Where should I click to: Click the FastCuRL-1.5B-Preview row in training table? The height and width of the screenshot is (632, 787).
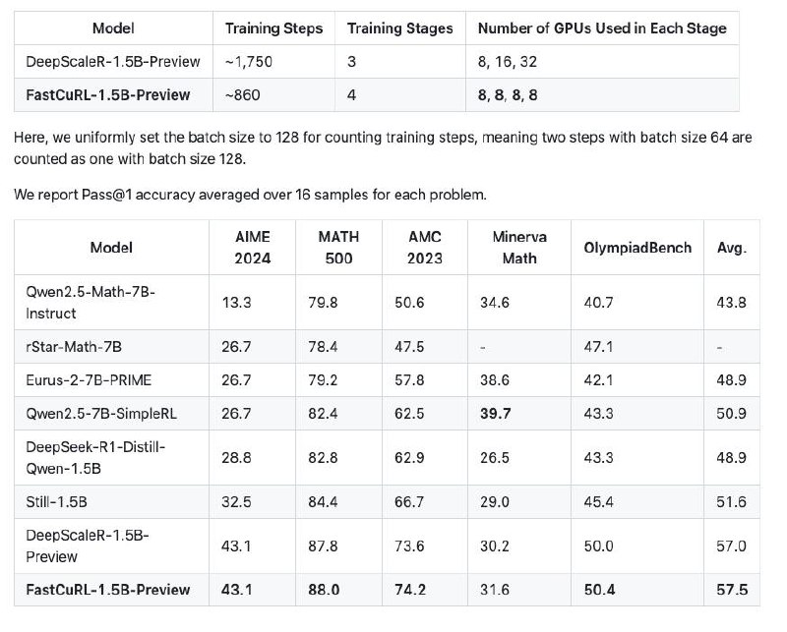tap(377, 94)
